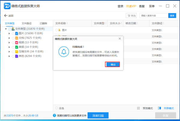Image resolution: width=180 pixels, height=121 pixels.
Task: Click the green 音频 category icon
Action: [x=16, y=47]
